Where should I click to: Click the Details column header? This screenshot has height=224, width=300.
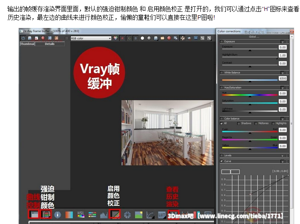[50, 44]
